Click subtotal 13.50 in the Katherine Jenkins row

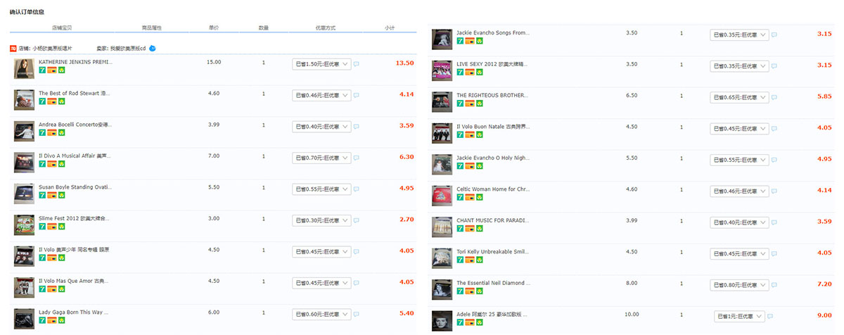coord(404,63)
